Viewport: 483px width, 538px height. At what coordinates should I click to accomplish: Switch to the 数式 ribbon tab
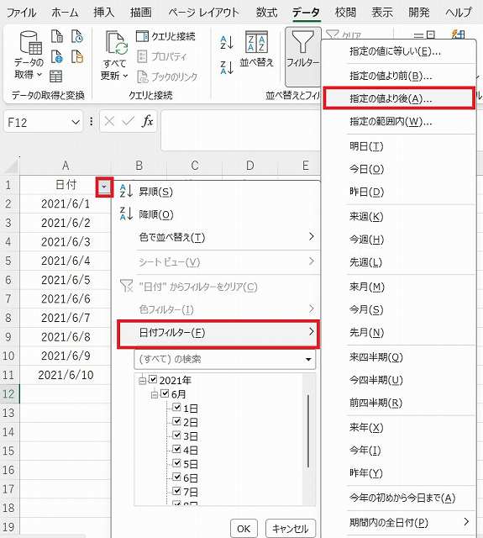266,13
